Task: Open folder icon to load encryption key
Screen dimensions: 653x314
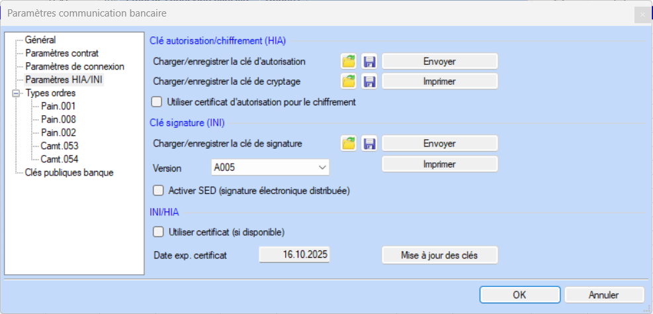Action: (349, 81)
